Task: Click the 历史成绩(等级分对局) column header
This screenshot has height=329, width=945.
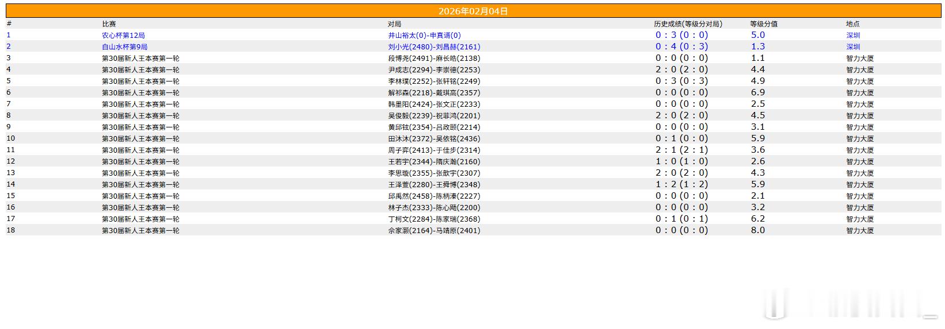Action: pos(688,24)
